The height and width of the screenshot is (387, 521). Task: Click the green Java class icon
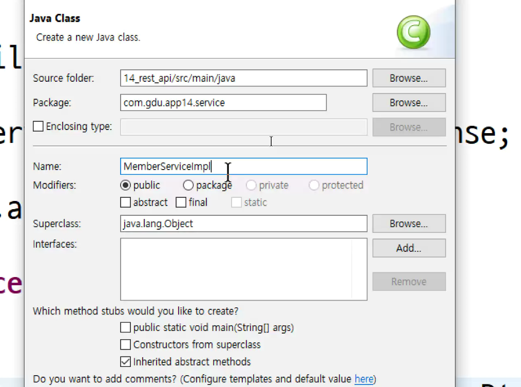pos(413,32)
